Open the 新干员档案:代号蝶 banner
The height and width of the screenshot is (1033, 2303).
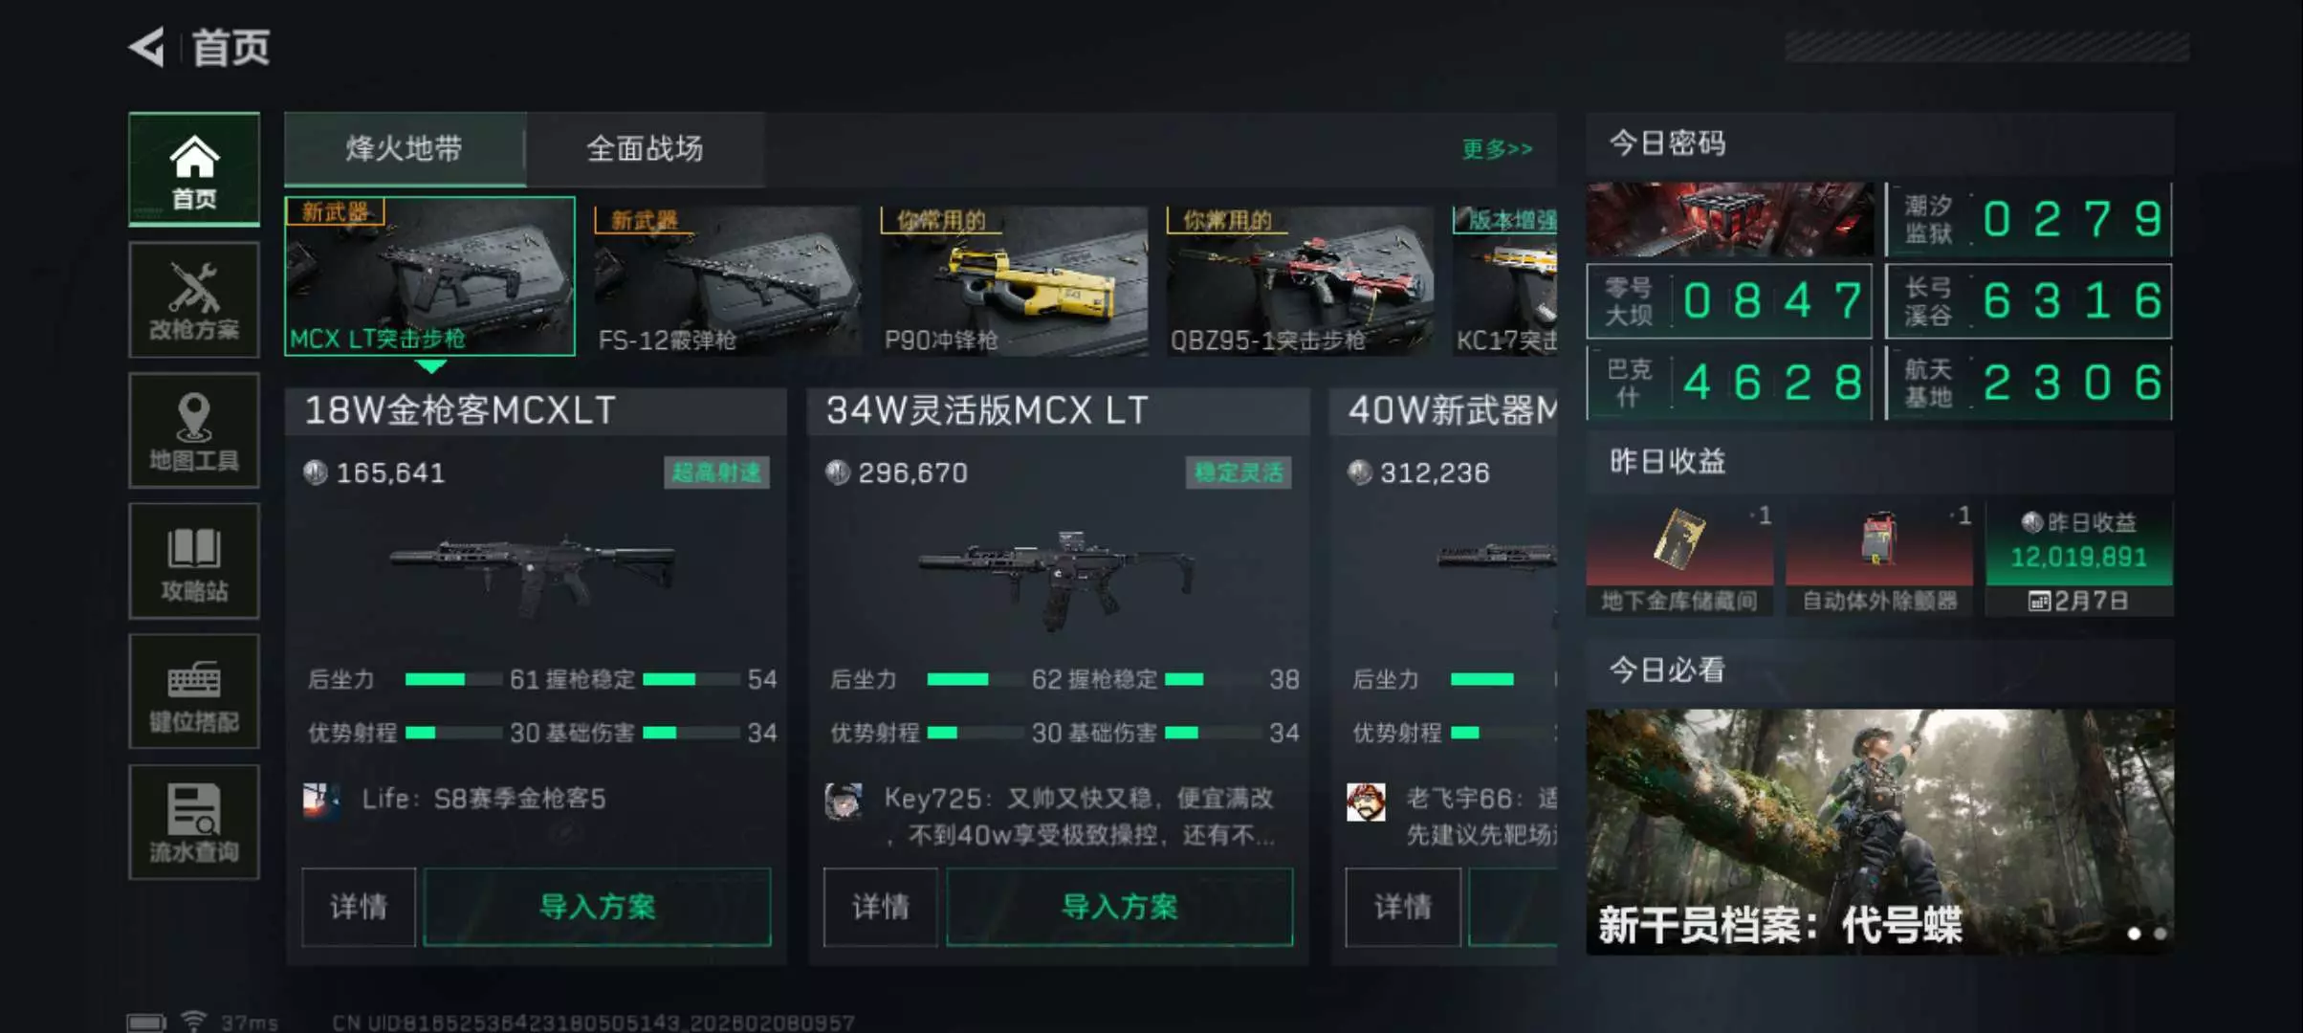click(x=1879, y=831)
